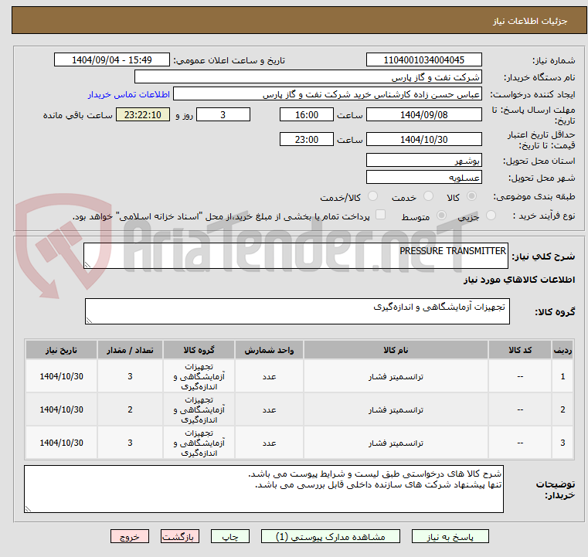
Task: Click the announcement date field 1404/09/04 - 15:49
Action: point(112,60)
